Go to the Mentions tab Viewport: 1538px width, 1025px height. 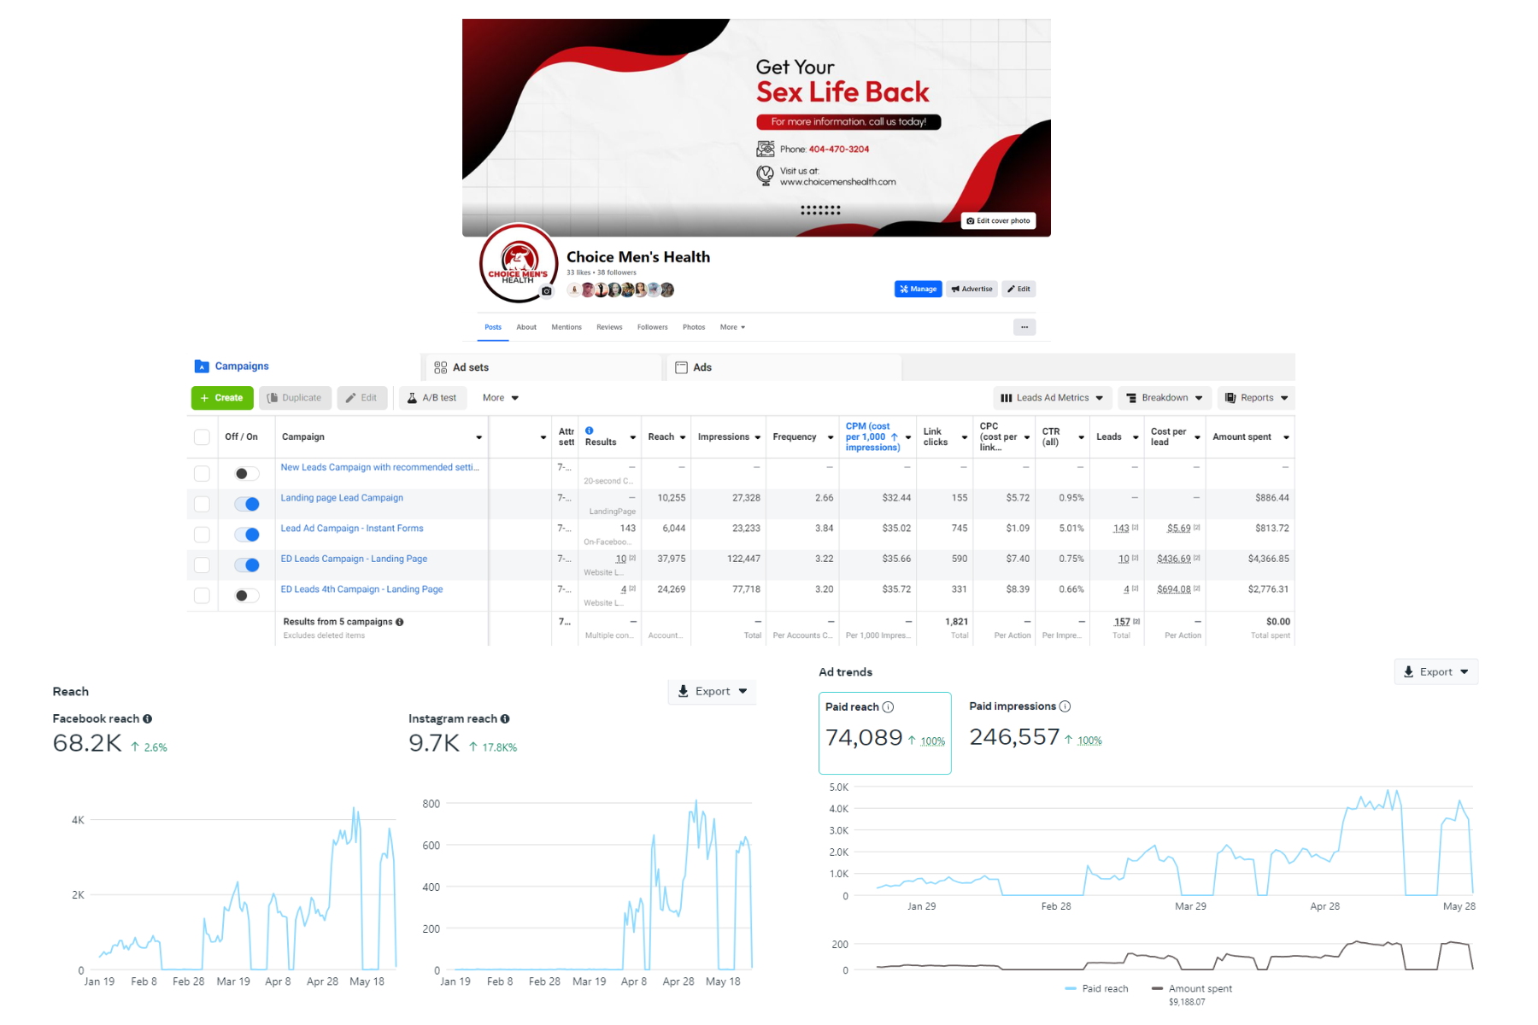566,327
